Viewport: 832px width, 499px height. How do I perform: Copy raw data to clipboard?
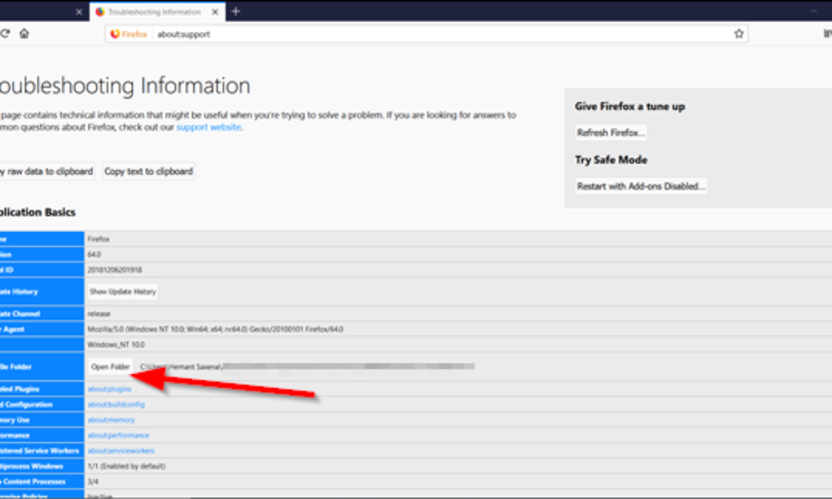coord(45,171)
